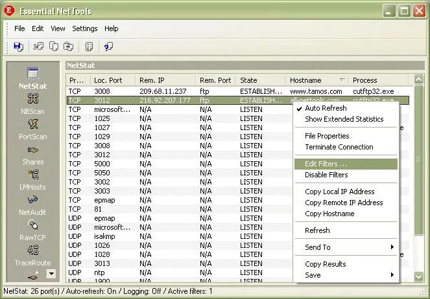Sort by the Loc. Port column header
The height and width of the screenshot is (299, 430).
pos(113,80)
